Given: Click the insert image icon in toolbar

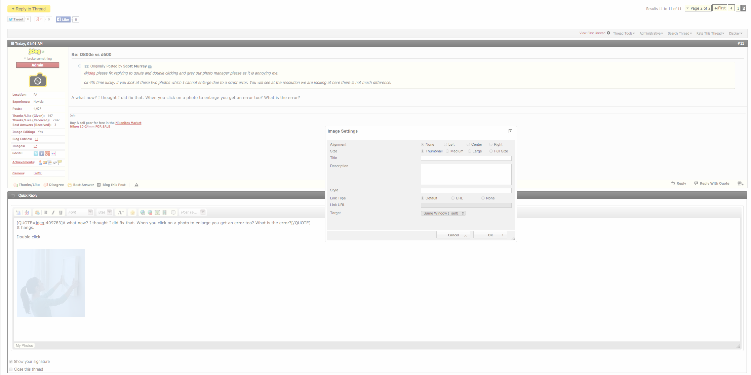Looking at the screenshot, I should point(157,213).
